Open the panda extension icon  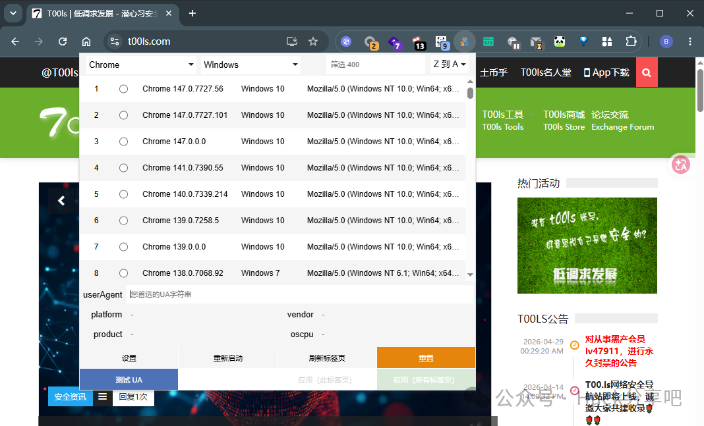tap(560, 41)
